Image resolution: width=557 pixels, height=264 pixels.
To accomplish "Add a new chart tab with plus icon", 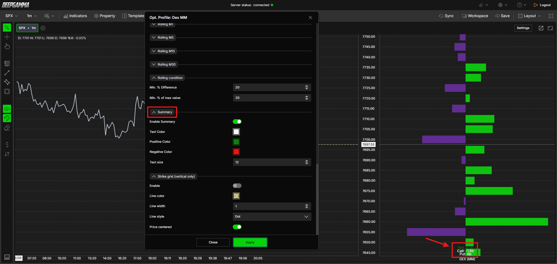I will point(43,28).
